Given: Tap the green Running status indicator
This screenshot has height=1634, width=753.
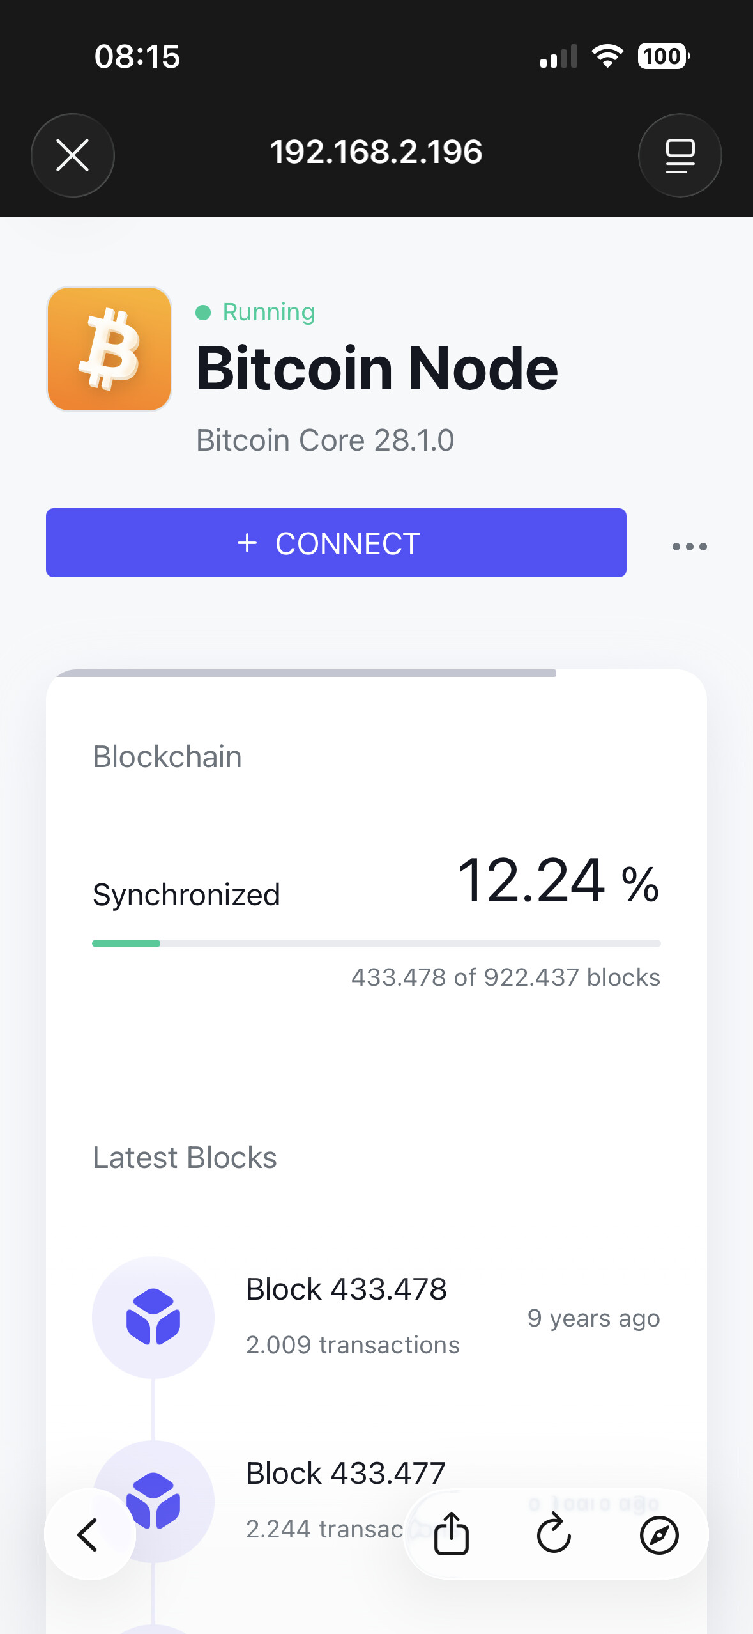Looking at the screenshot, I should click(255, 312).
